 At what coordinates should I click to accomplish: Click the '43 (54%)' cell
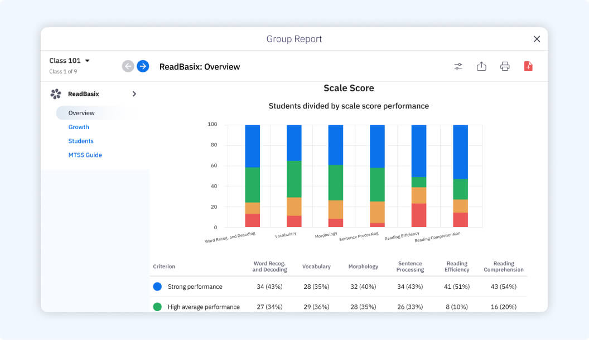click(x=503, y=287)
